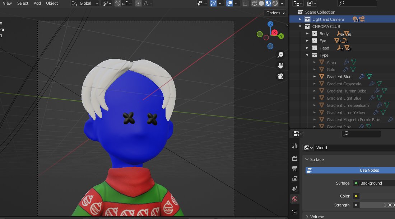This screenshot has width=395, height=219.
Task: Click the properties search field
Action: coord(361,133)
